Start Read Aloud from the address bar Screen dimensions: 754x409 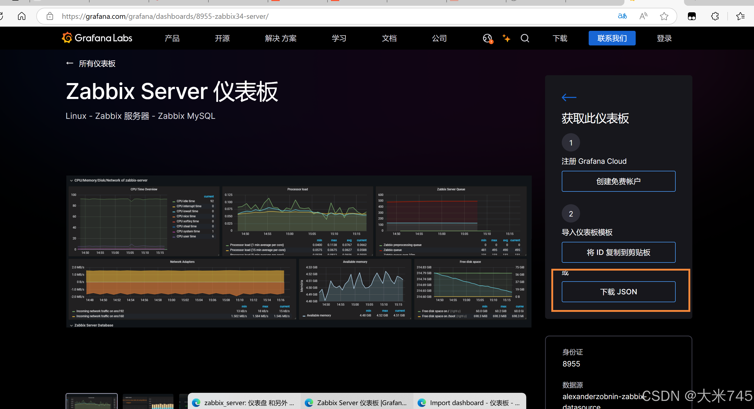(643, 16)
